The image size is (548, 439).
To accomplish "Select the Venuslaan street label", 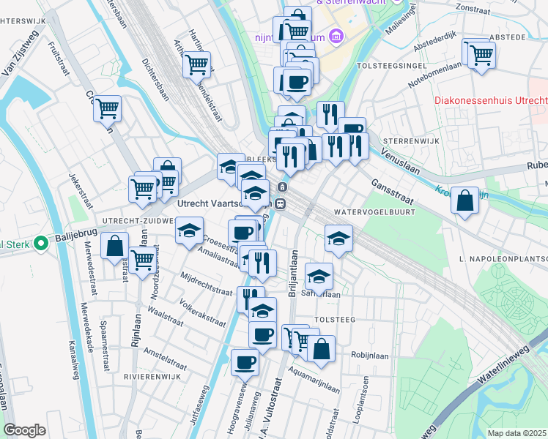I will [x=400, y=161].
